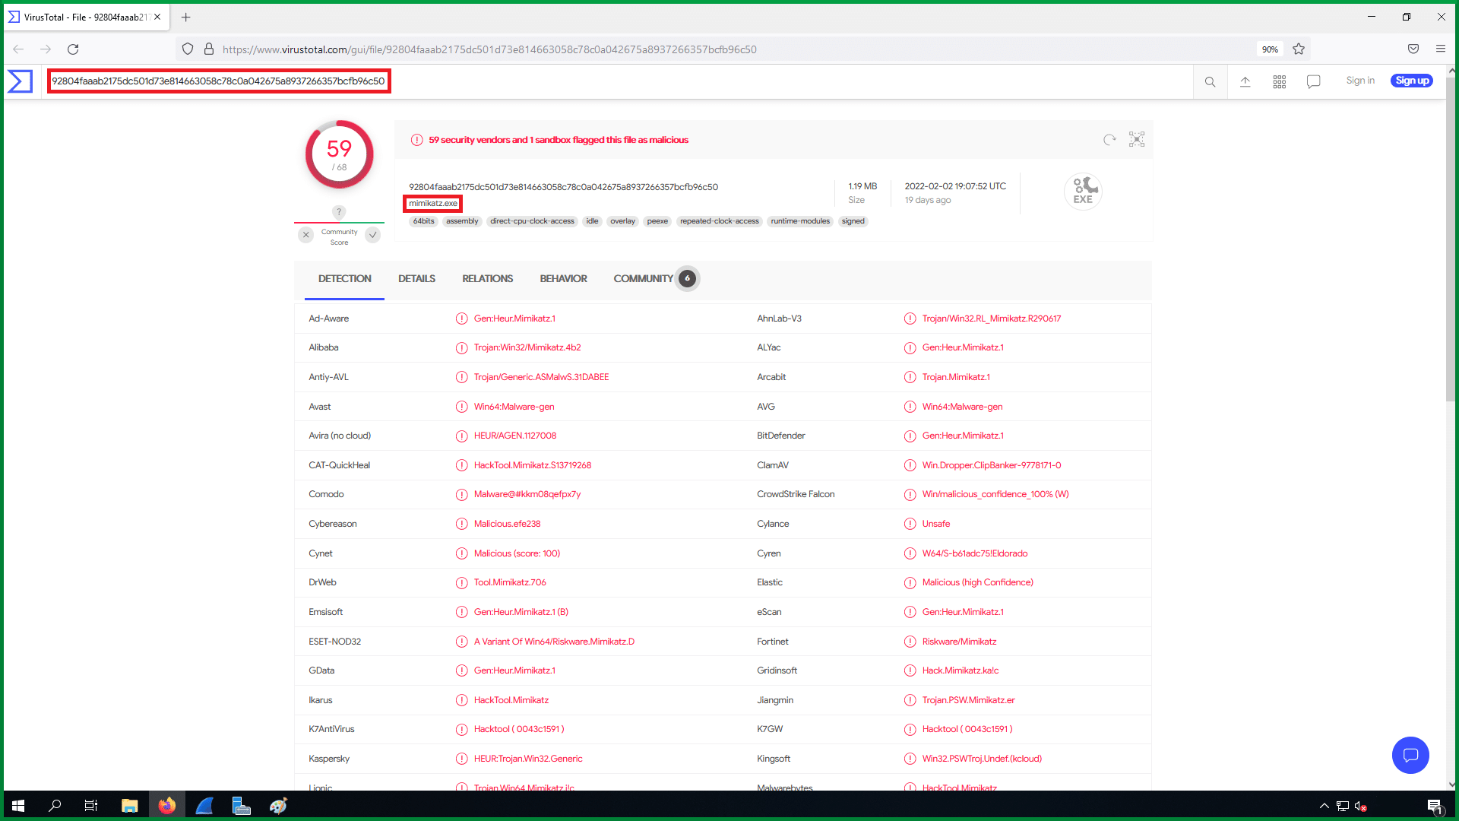The width and height of the screenshot is (1459, 821).
Task: Show hidden system tray icons chevron
Action: (x=1324, y=806)
